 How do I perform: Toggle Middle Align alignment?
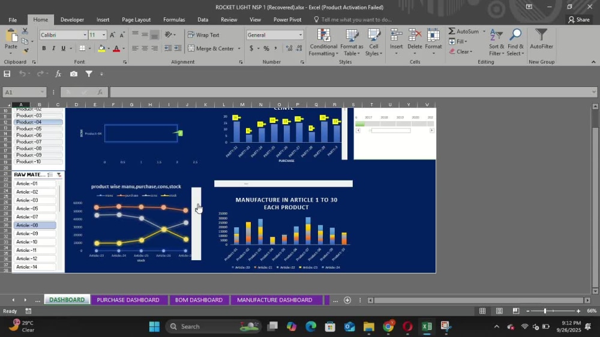coord(145,35)
